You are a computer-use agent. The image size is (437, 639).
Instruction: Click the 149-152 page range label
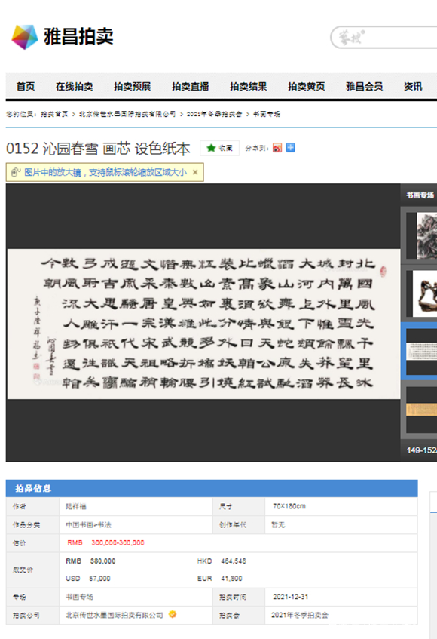(421, 450)
